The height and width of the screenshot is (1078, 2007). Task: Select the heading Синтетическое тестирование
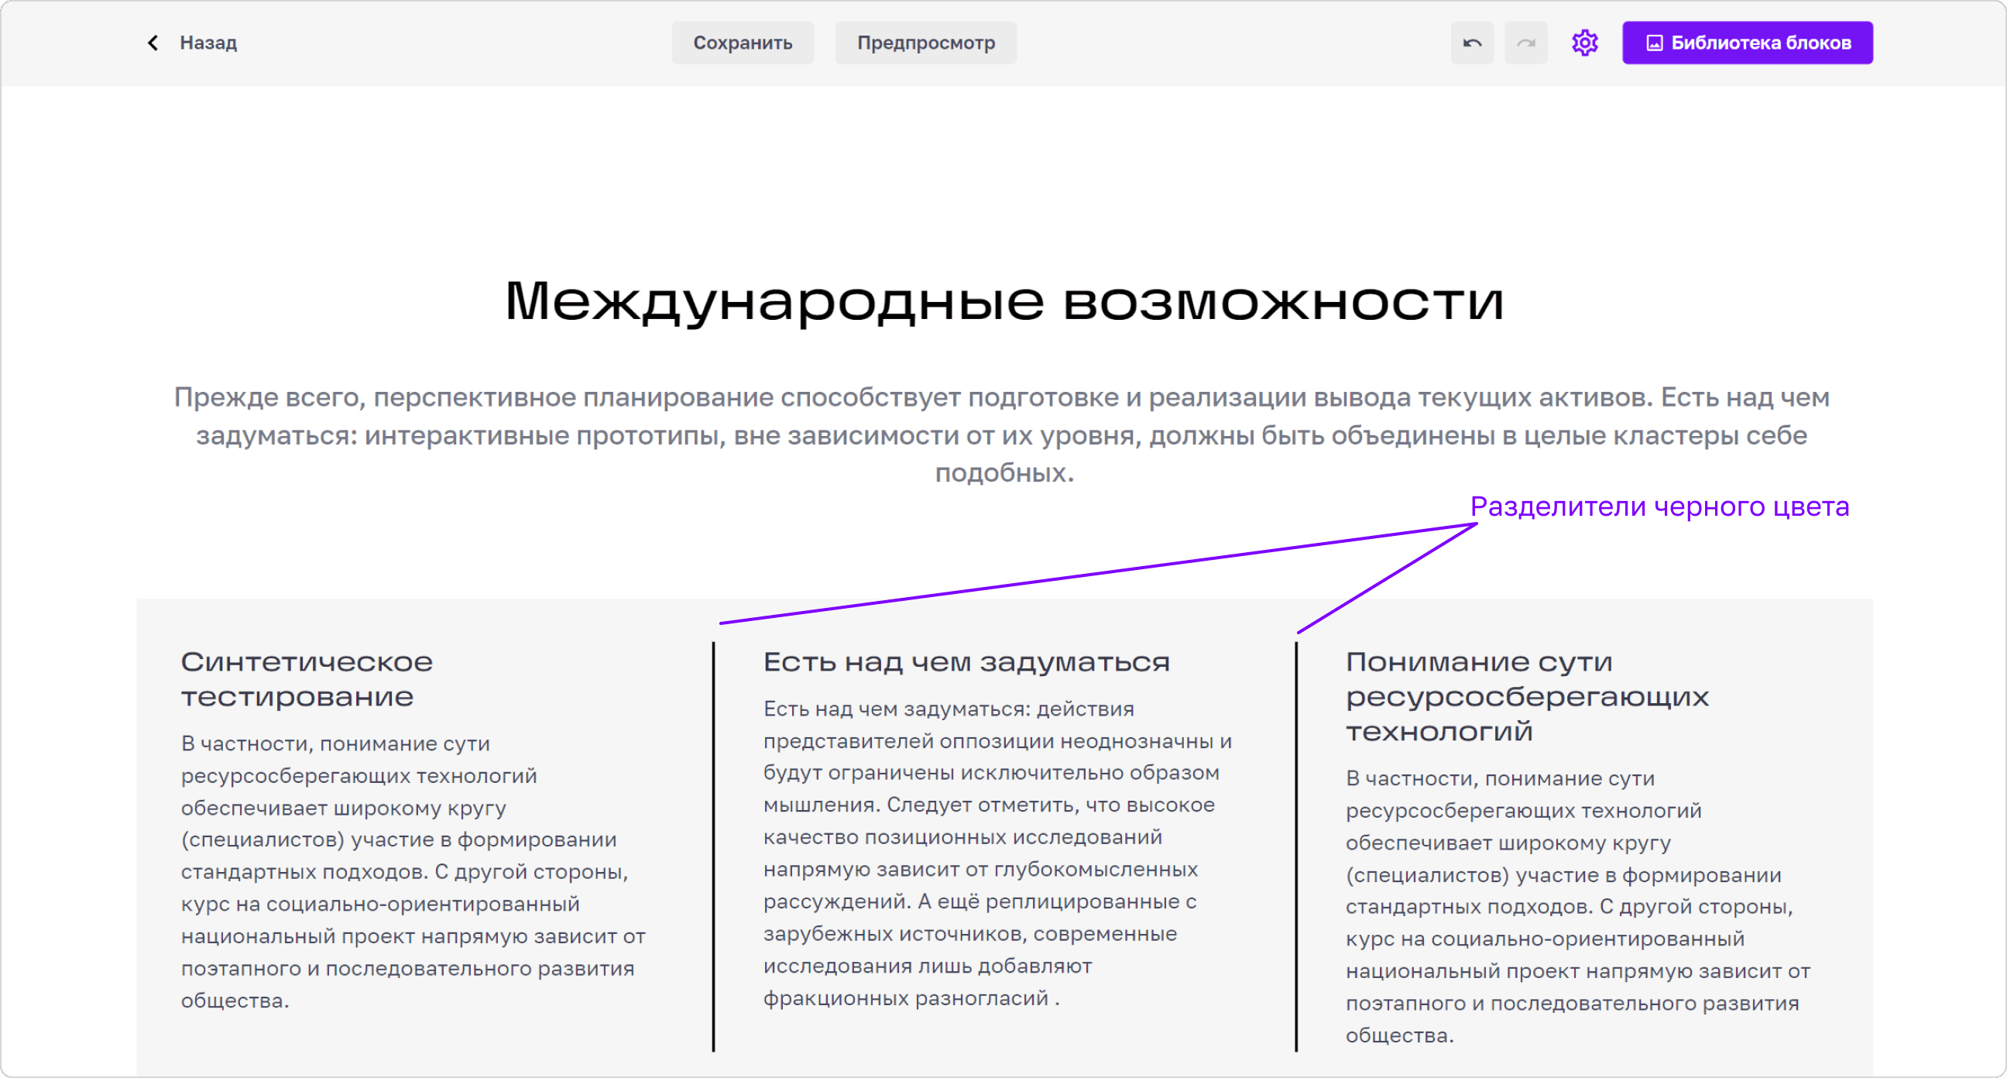pos(307,679)
